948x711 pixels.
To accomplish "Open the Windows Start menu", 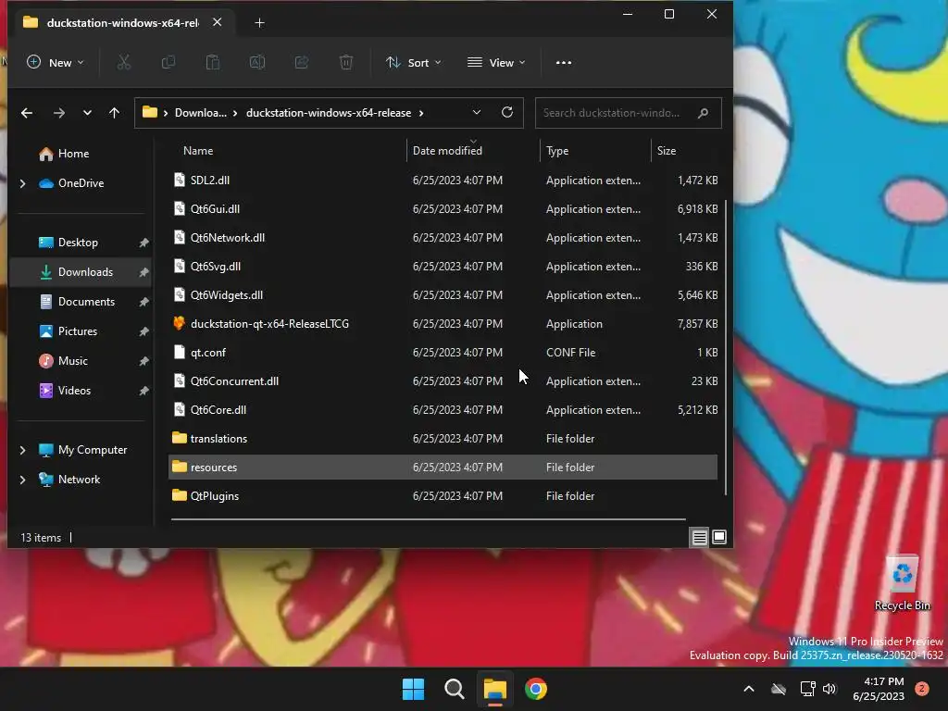I will pyautogui.click(x=414, y=689).
